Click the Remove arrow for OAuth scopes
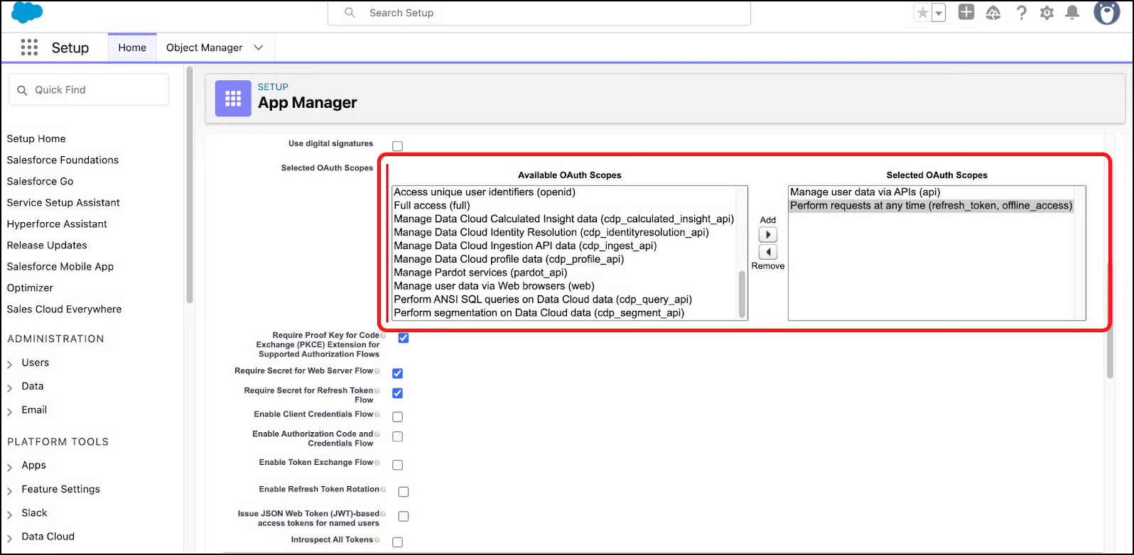 click(768, 252)
